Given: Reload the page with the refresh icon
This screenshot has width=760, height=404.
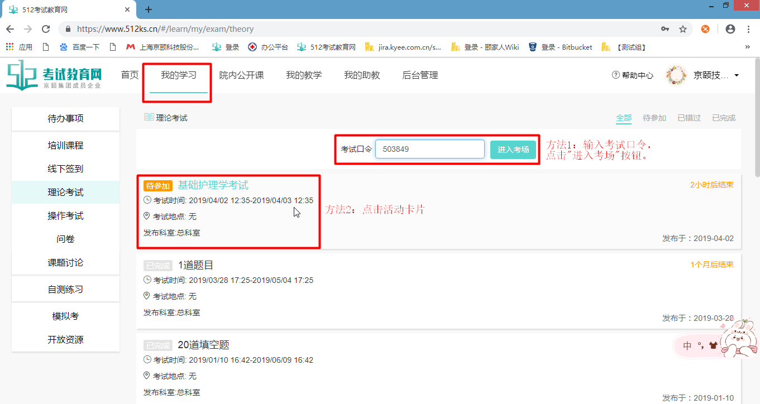Looking at the screenshot, I should [46, 29].
